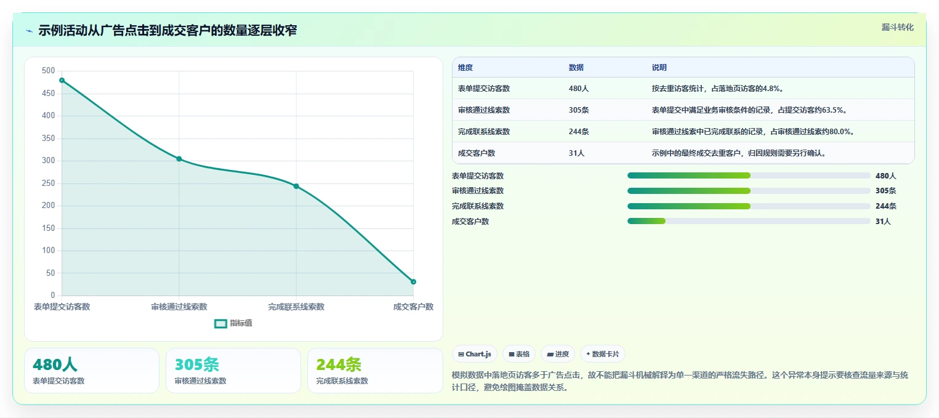Viewport: 939px width, 418px height.
Task: Click the 审核通过线索数 progress bar
Action: click(749, 191)
